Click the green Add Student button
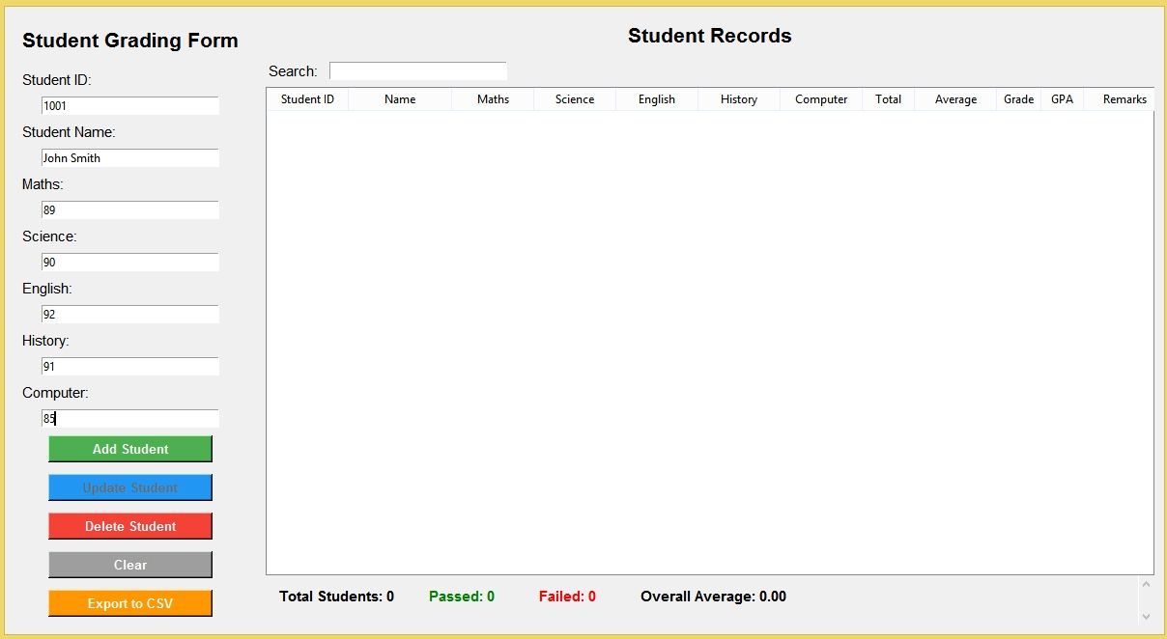Image resolution: width=1167 pixels, height=639 pixels. tap(130, 449)
